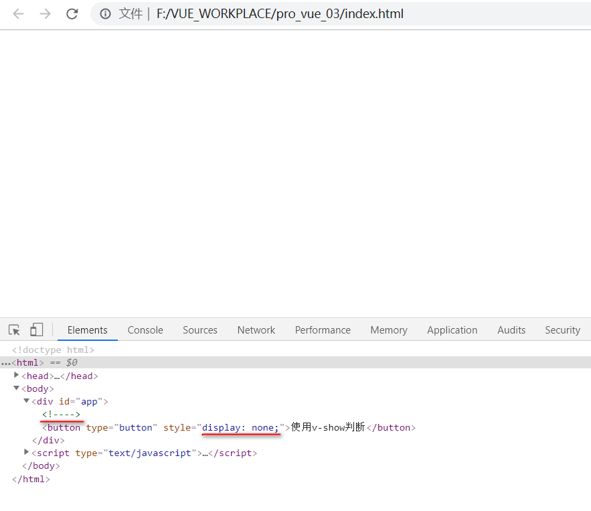
Task: Click the 'display: none;' style value
Action: click(240, 428)
